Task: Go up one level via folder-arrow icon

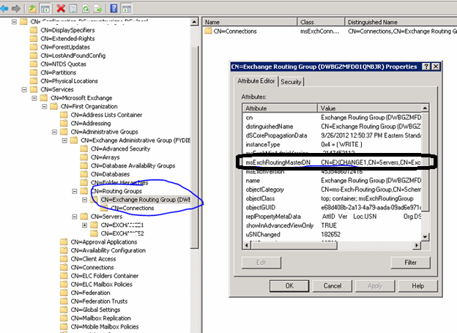Action: click(32, 9)
